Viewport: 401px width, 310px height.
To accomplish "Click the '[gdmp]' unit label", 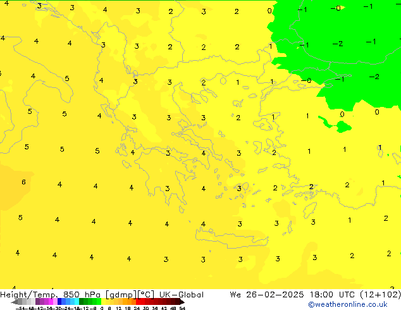I will (121, 295).
